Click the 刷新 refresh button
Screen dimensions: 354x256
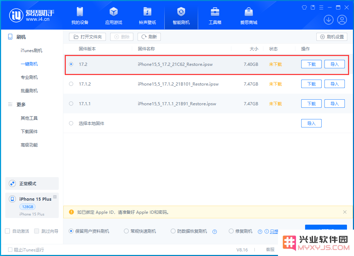point(149,37)
